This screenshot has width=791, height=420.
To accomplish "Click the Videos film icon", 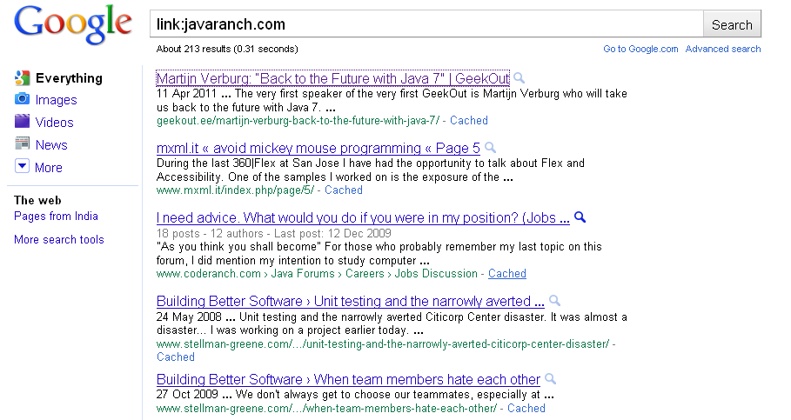I will pyautogui.click(x=23, y=121).
